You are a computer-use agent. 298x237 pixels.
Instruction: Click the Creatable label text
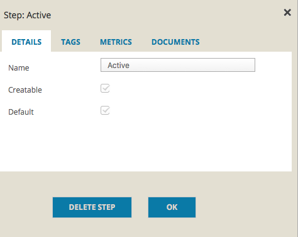click(25, 90)
